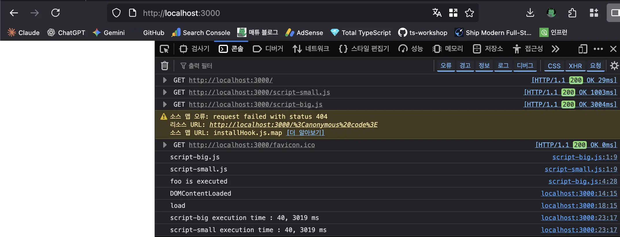Expand the GET script-small.js request
This screenshot has width=620, height=237.
(165, 92)
